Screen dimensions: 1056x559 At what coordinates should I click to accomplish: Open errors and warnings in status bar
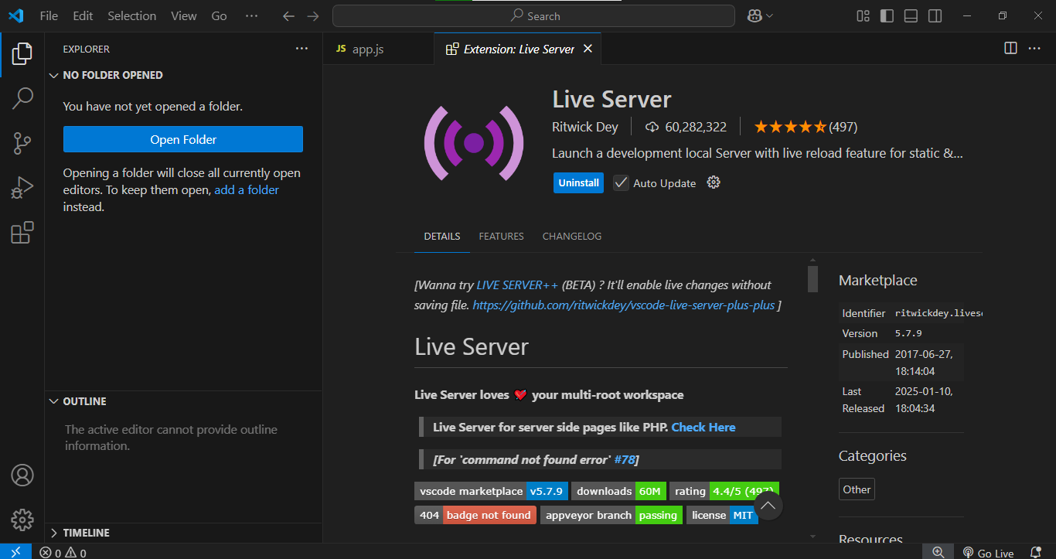tap(63, 552)
